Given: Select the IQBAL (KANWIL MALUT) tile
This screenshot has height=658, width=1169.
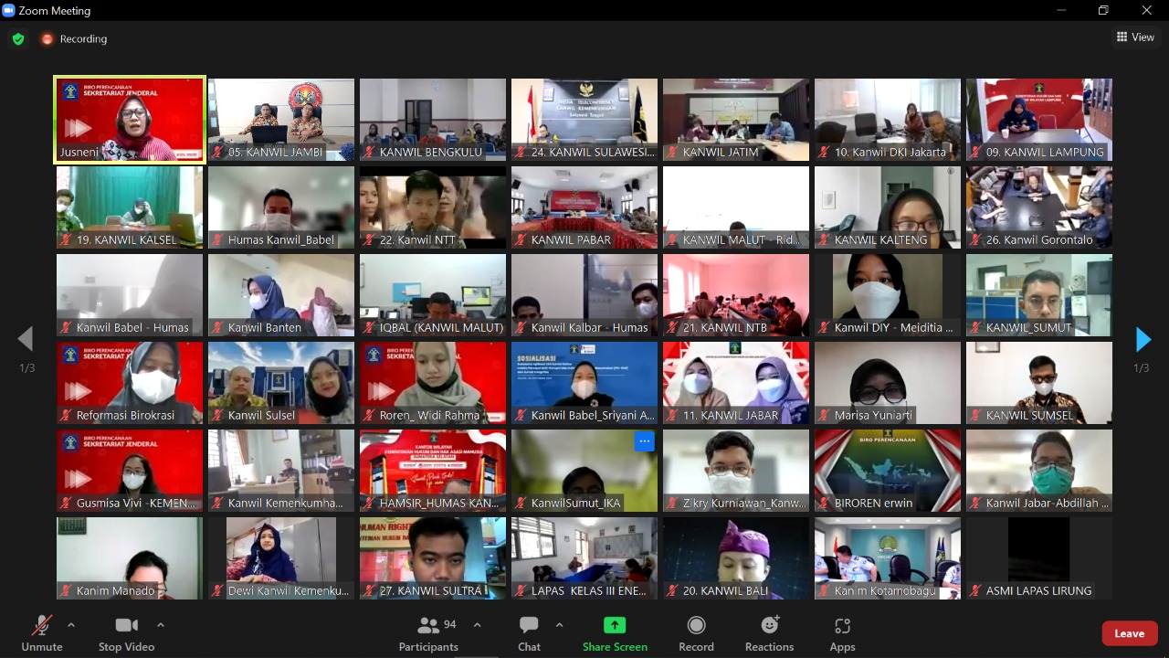Looking at the screenshot, I should point(433,295).
